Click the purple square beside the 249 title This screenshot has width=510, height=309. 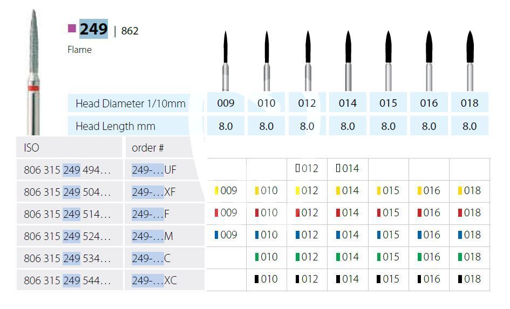72,29
